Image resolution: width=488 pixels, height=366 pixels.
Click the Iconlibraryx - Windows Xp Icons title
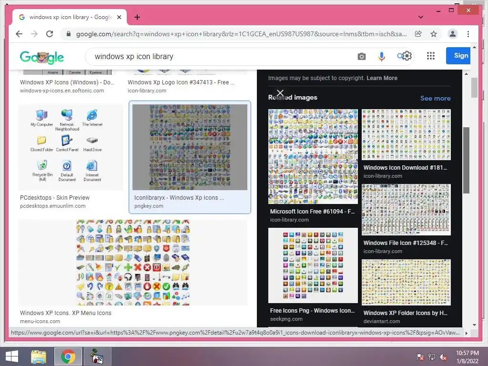[179, 198]
